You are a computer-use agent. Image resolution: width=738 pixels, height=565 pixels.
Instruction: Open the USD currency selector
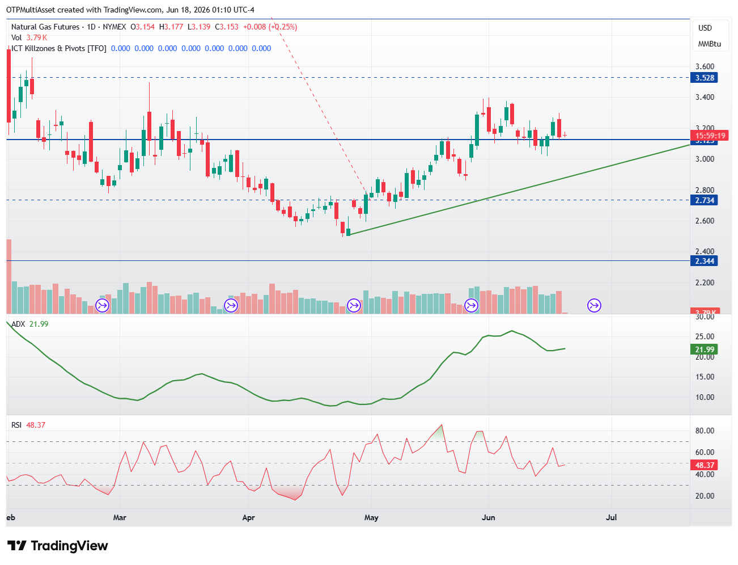[705, 28]
